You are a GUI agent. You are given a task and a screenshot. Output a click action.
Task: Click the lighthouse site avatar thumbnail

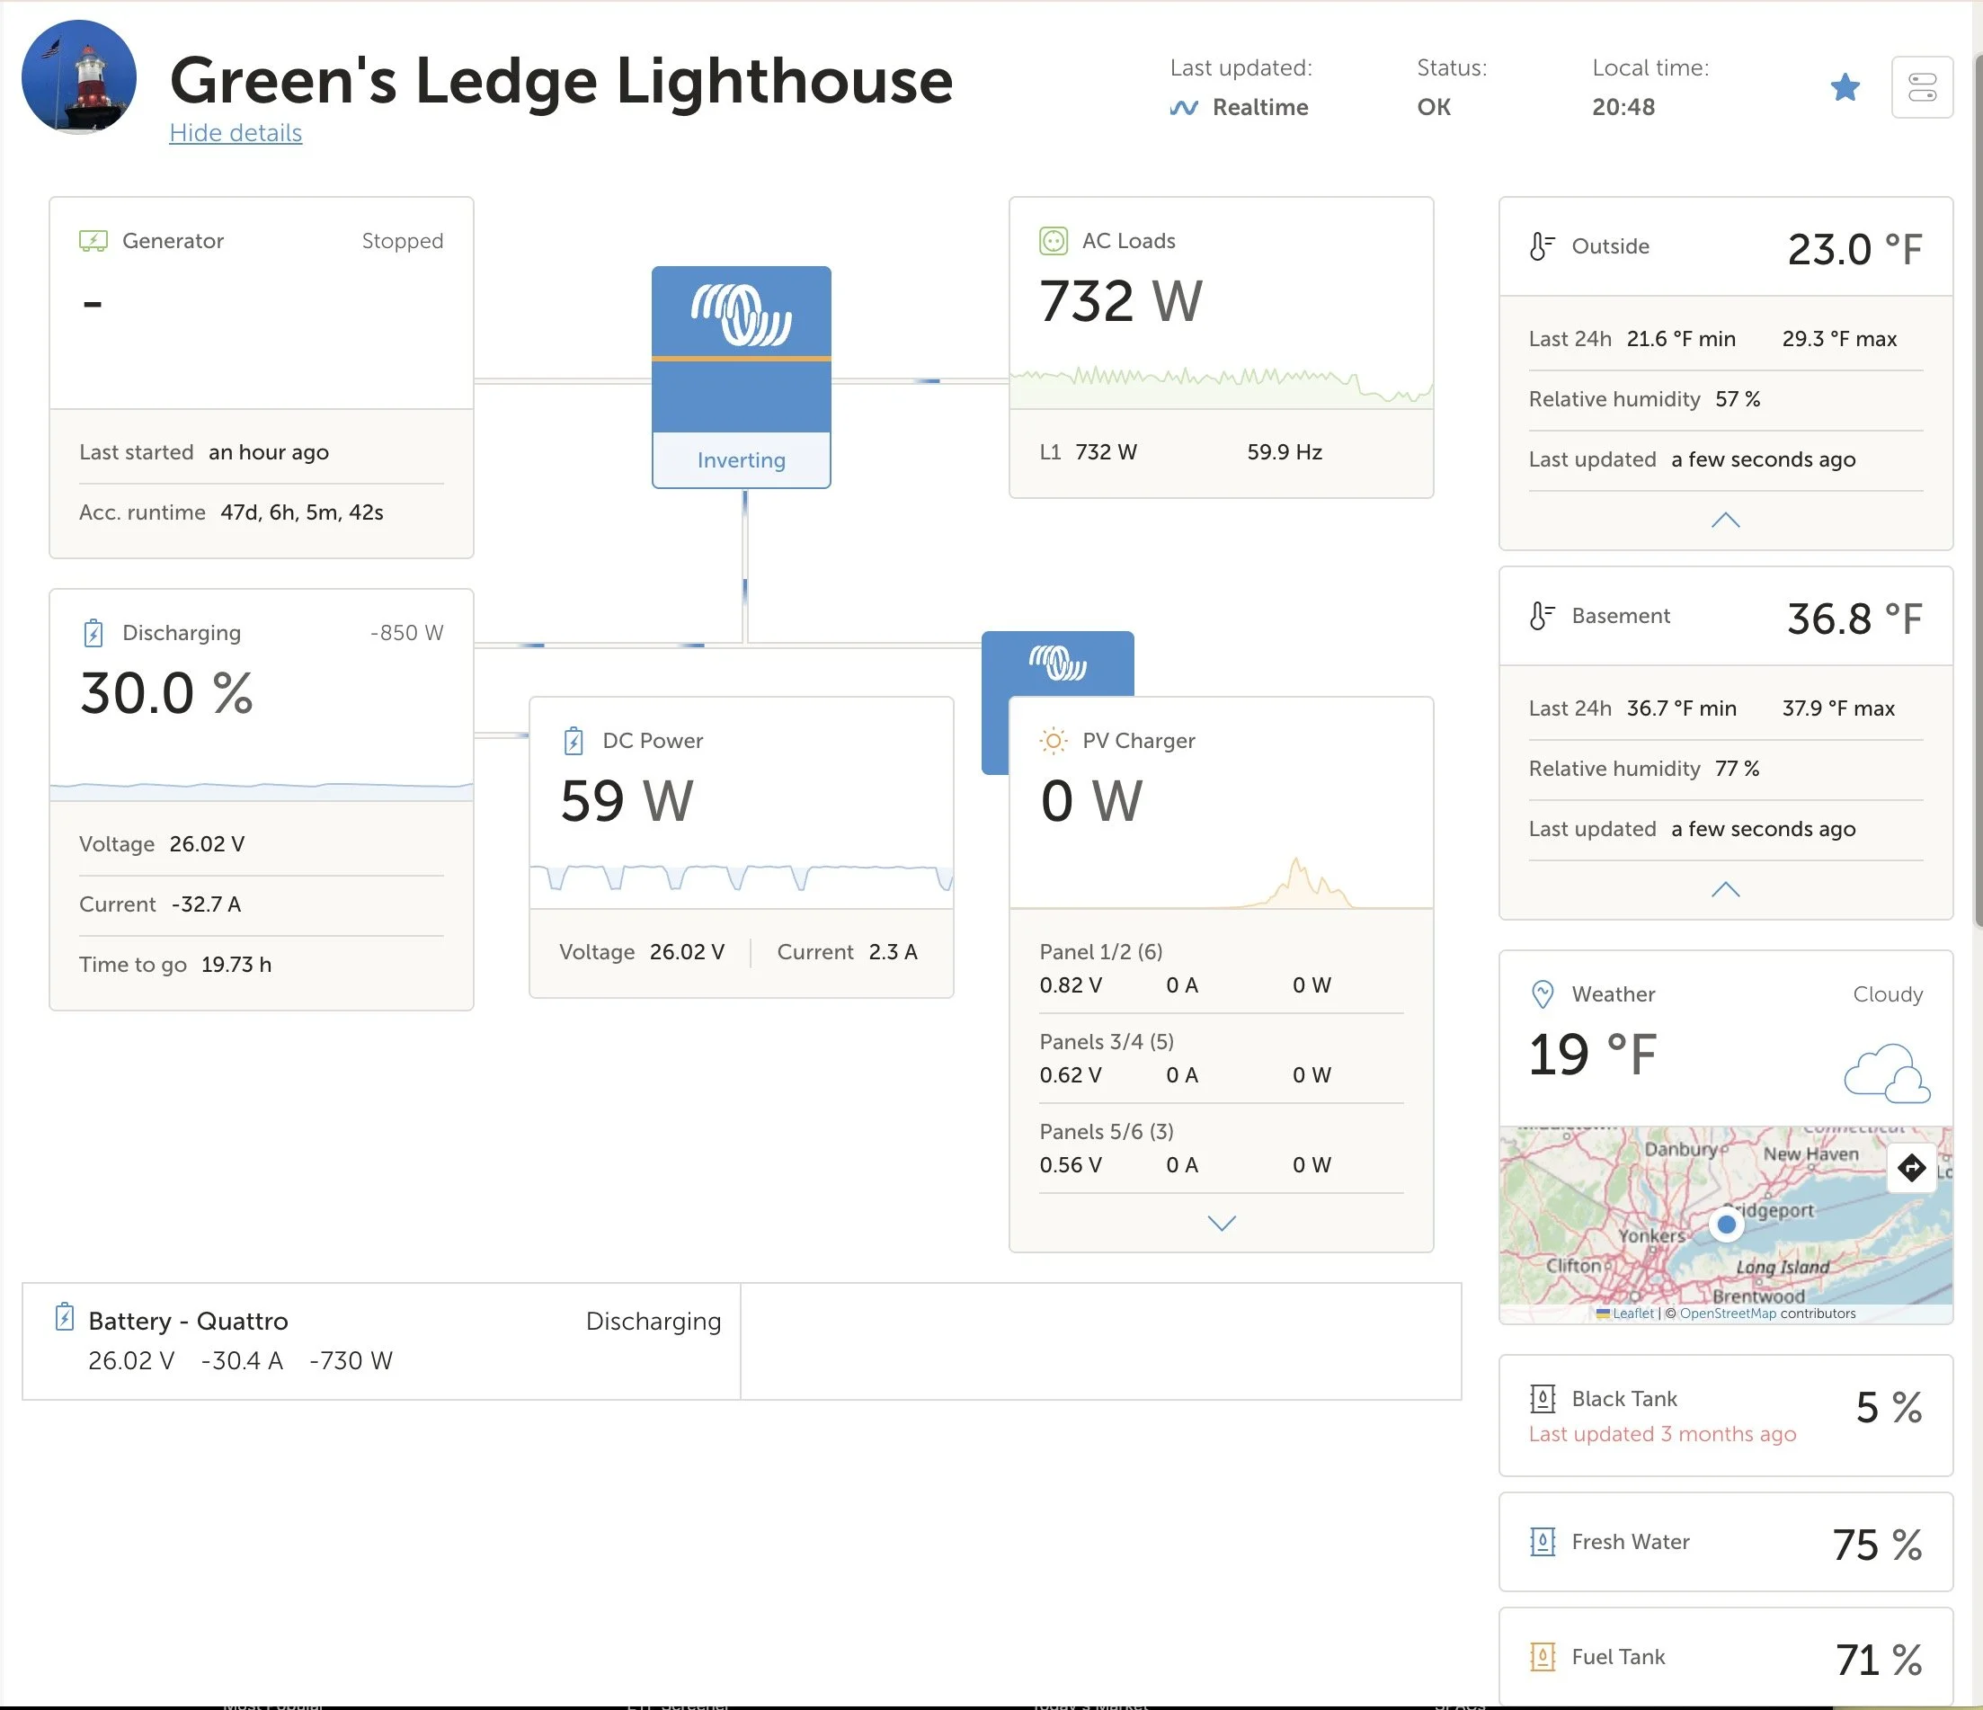pos(78,76)
